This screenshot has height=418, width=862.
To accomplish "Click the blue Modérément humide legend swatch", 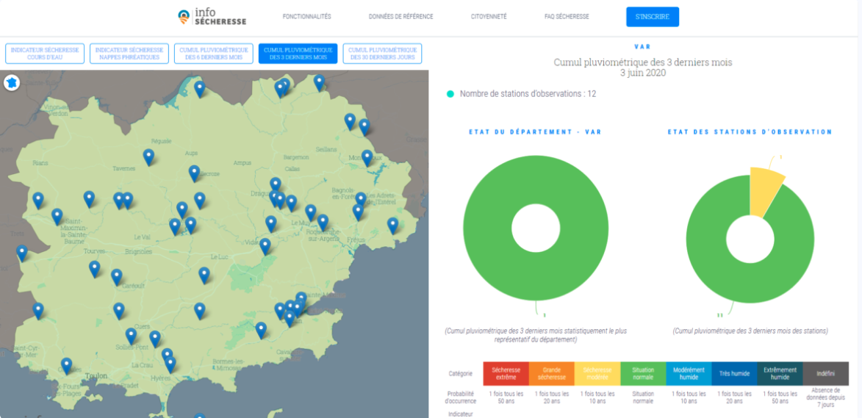I will pos(689,373).
